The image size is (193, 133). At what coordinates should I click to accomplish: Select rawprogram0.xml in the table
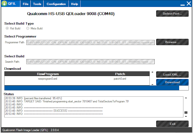pos(48,79)
